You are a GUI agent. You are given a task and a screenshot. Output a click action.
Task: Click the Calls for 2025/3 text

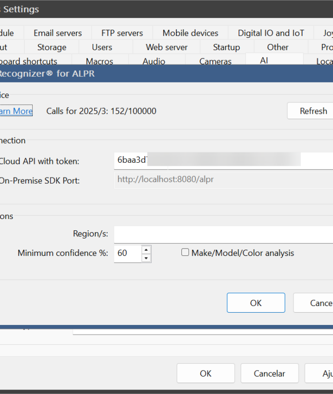tap(101, 111)
